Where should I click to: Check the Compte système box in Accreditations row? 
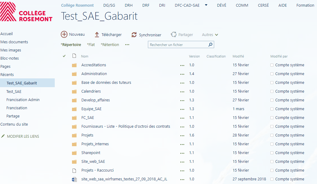272,65
